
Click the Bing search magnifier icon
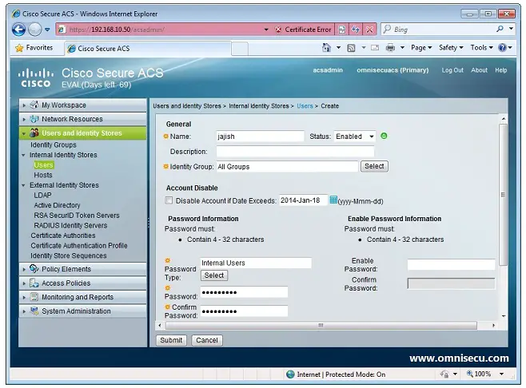pos(500,30)
